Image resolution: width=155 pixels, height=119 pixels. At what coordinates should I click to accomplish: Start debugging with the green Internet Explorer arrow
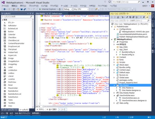click(40, 9)
